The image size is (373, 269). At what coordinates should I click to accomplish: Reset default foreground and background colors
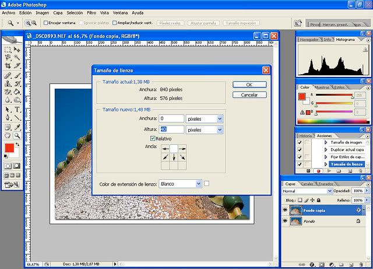tap(6, 156)
